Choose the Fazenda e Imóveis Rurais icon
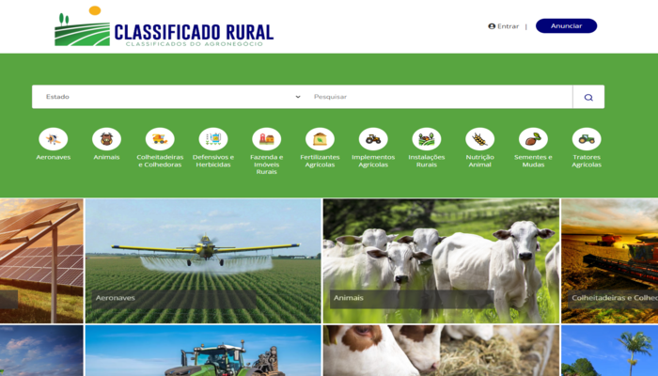The height and width of the screenshot is (376, 658). pyautogui.click(x=266, y=139)
